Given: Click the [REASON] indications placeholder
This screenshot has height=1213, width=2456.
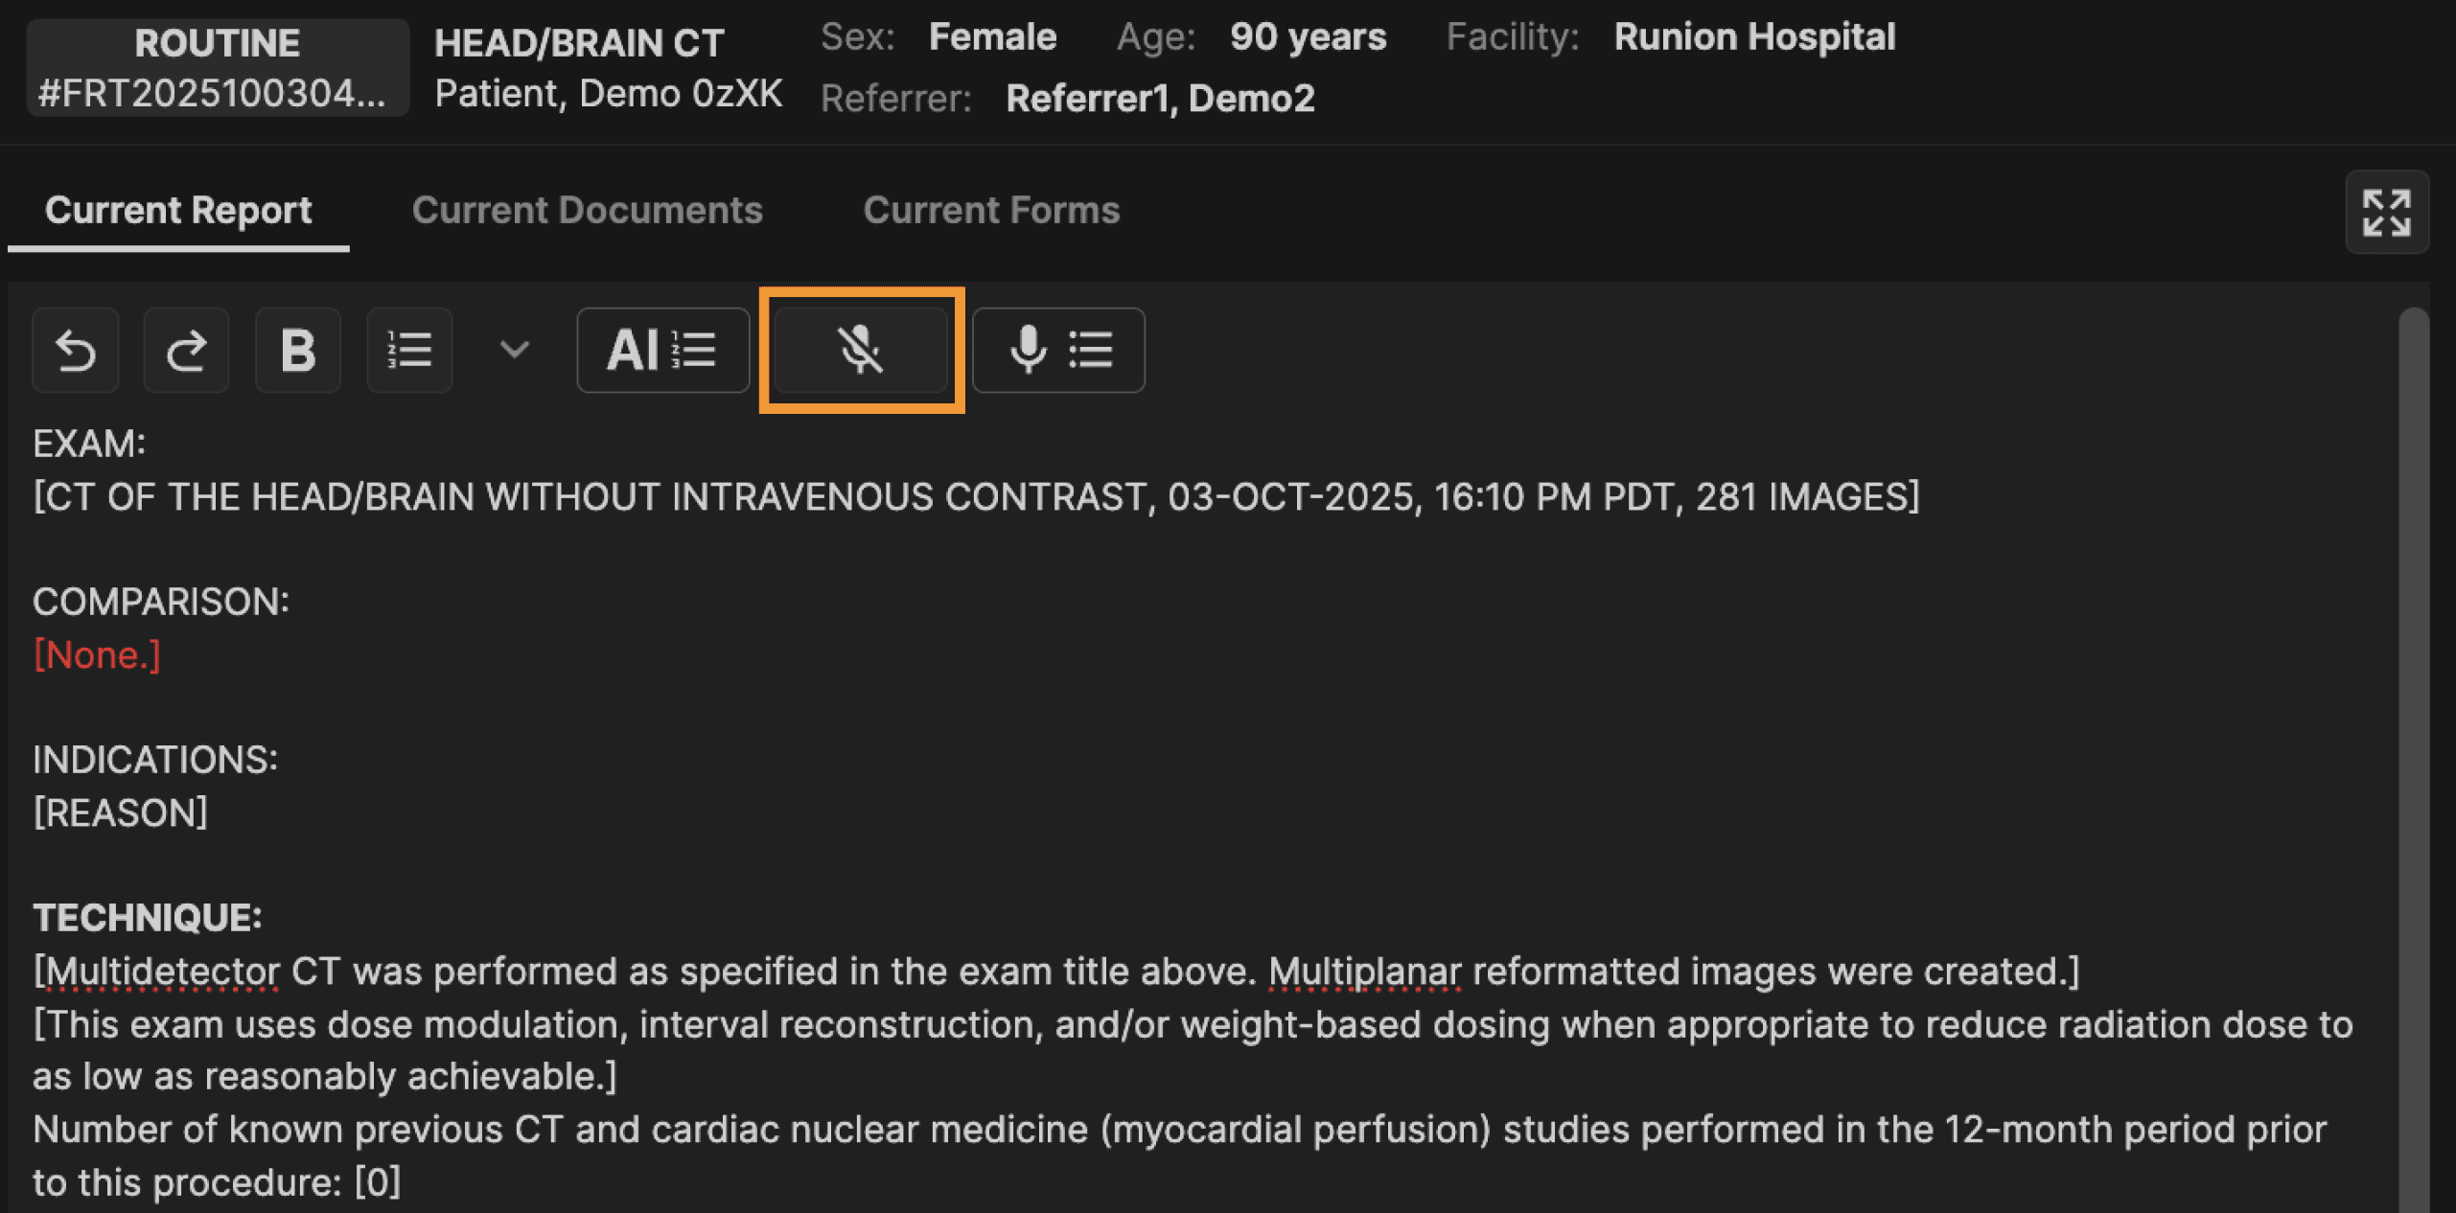Looking at the screenshot, I should click(120, 812).
